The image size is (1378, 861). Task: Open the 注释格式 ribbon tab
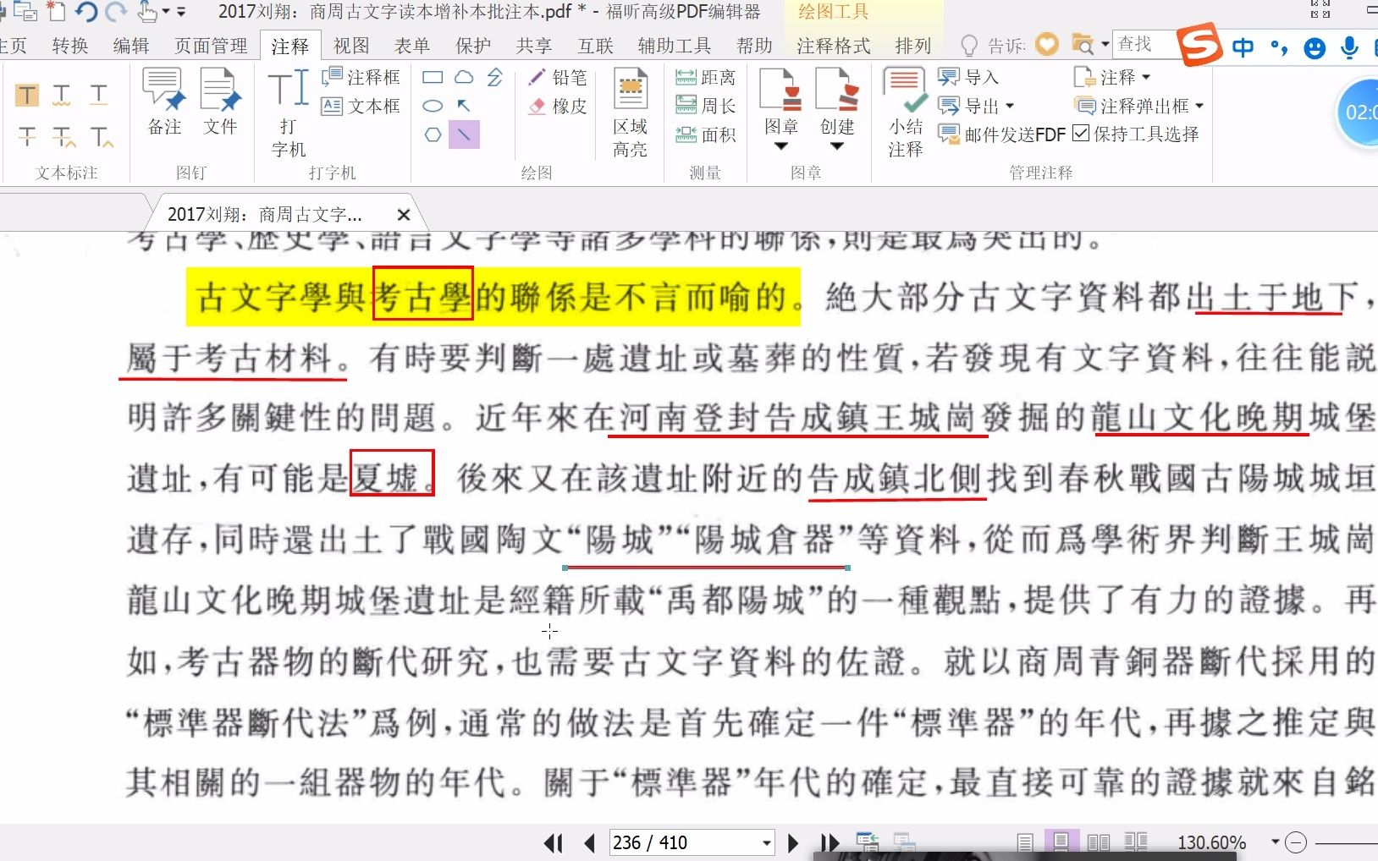[834, 46]
